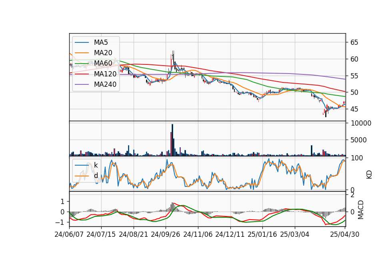Click the k legend entry in KD panel
This screenshot has height=276, width=384.
coord(86,165)
